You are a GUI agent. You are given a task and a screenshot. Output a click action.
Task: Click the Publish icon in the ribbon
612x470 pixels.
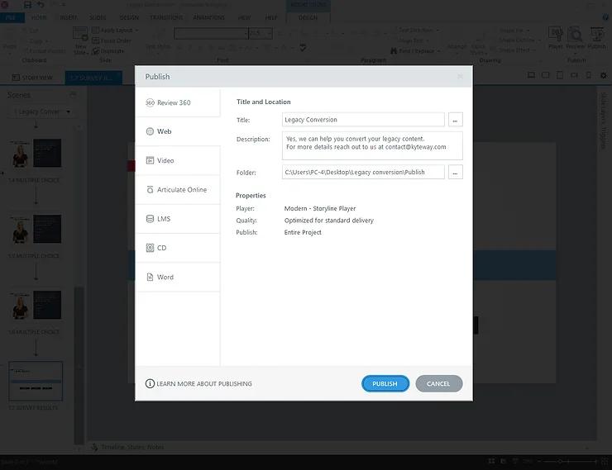pos(597,38)
